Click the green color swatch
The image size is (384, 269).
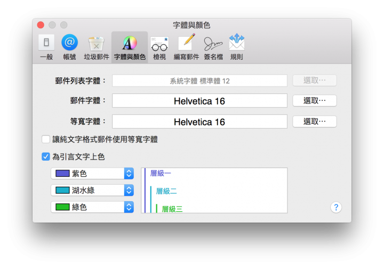click(x=62, y=207)
